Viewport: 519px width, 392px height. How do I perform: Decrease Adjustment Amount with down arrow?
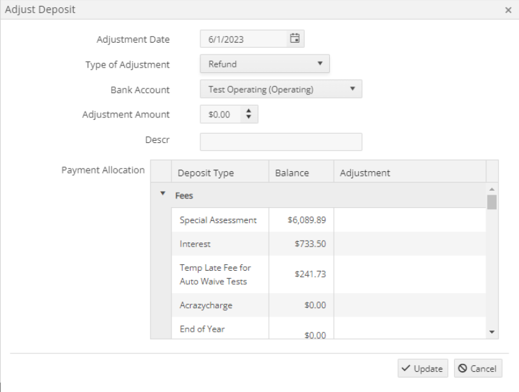click(248, 117)
